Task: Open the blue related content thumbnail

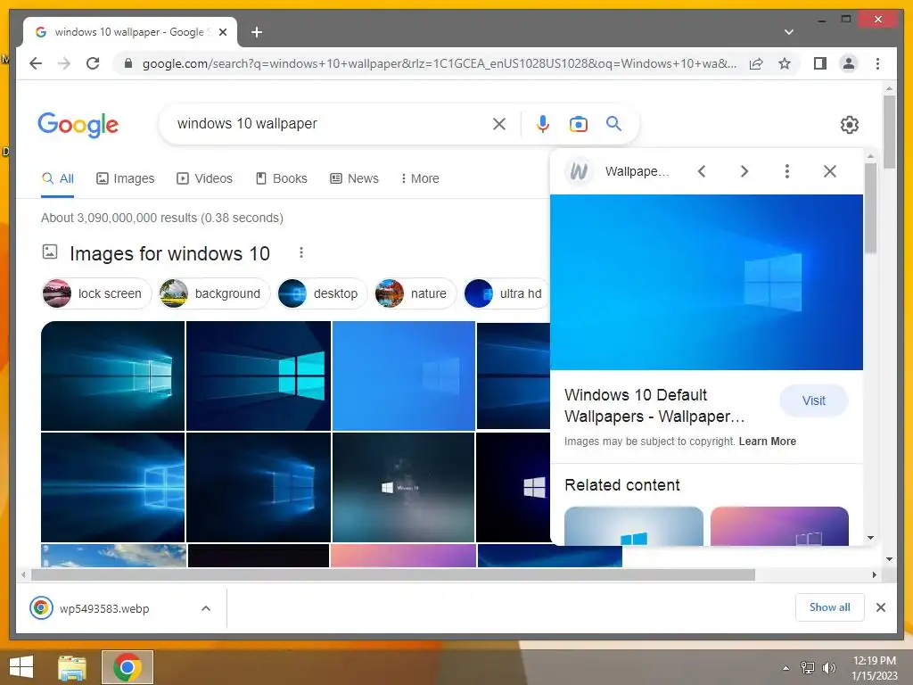Action: [x=634, y=526]
